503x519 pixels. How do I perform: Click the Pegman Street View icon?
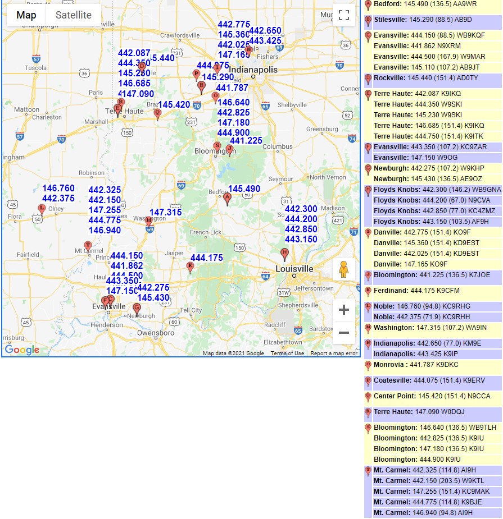344,269
